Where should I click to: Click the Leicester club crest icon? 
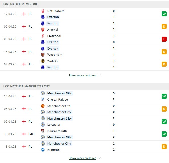[x=43, y=124]
